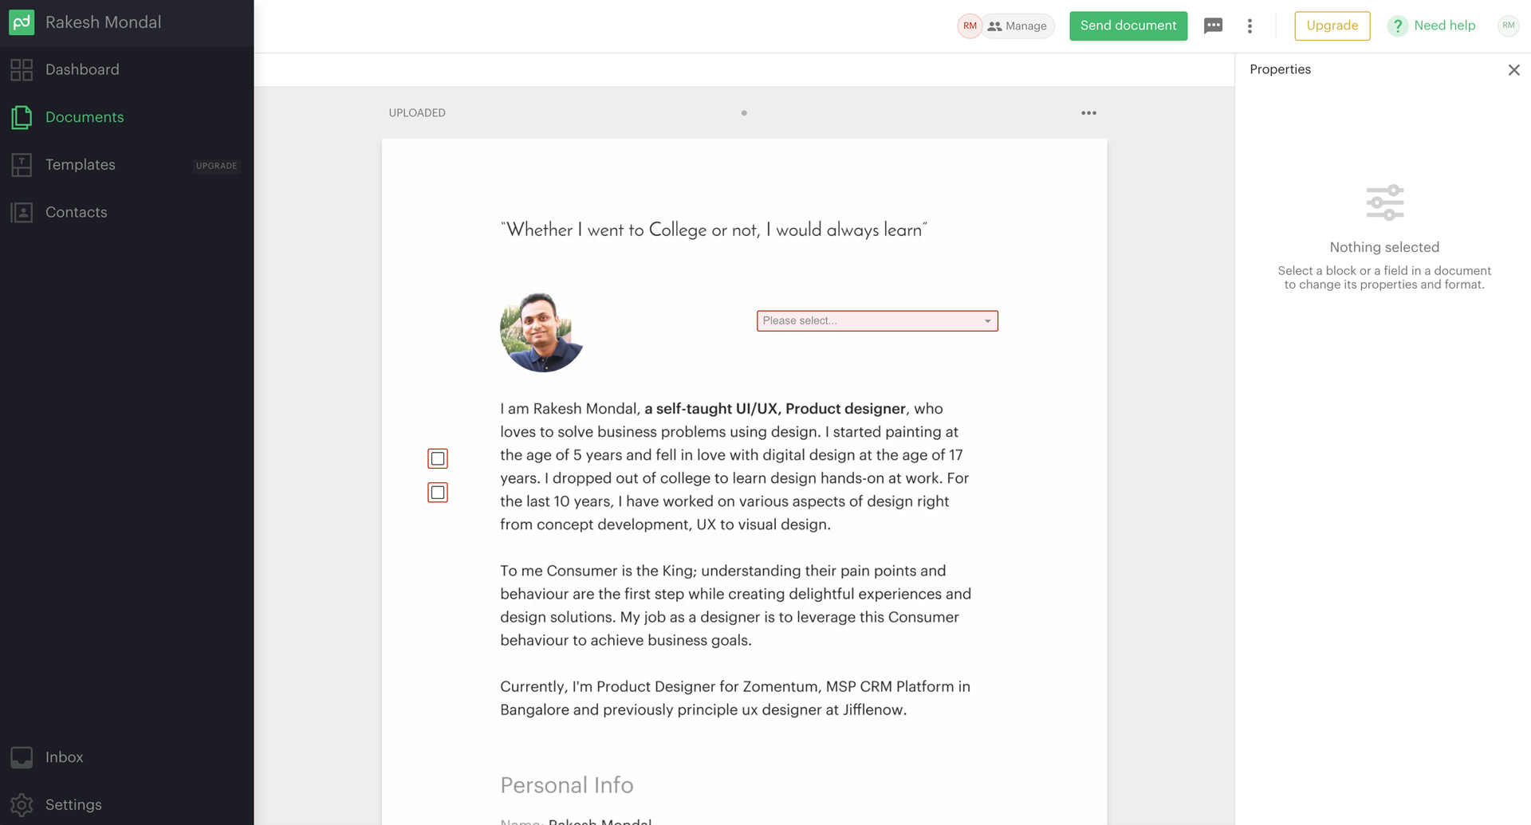Image resolution: width=1531 pixels, height=825 pixels.
Task: Open Contacts in the sidebar
Action: [76, 212]
